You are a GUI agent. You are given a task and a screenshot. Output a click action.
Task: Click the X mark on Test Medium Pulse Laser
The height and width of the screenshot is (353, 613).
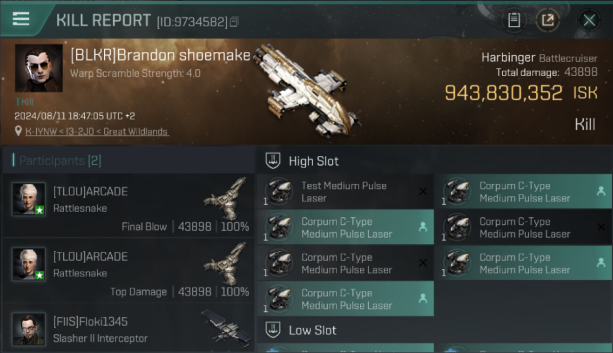(423, 191)
